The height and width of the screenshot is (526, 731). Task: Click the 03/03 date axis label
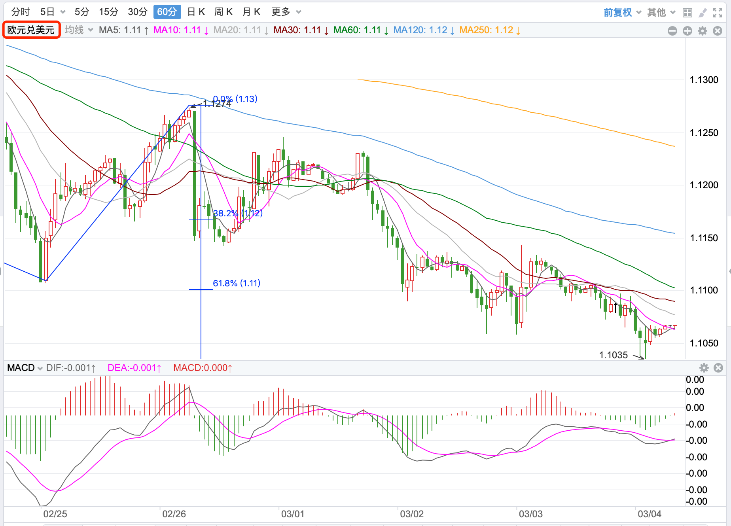coord(531,514)
